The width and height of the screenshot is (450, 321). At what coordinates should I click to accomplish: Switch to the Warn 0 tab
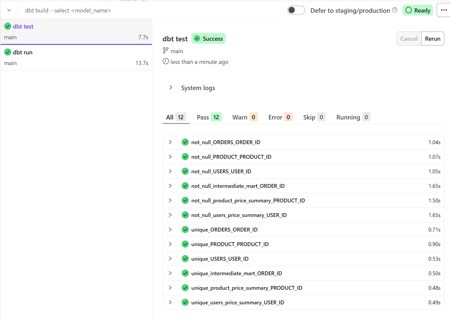(x=245, y=117)
